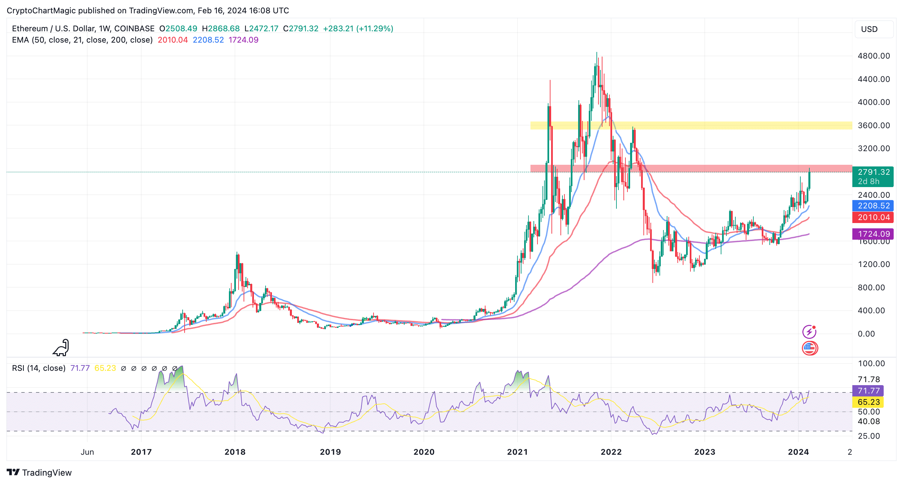Click the yellow resistance zone near 3600
903x484 pixels.
691,125
